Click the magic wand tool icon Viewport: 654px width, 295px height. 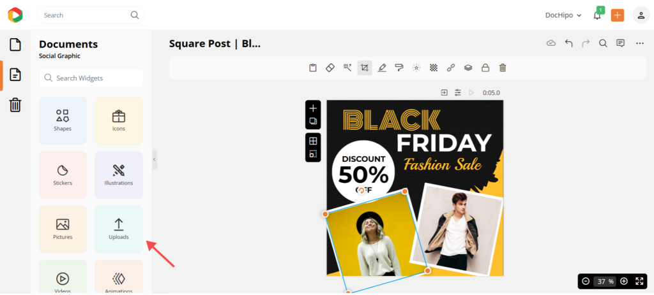tap(347, 68)
